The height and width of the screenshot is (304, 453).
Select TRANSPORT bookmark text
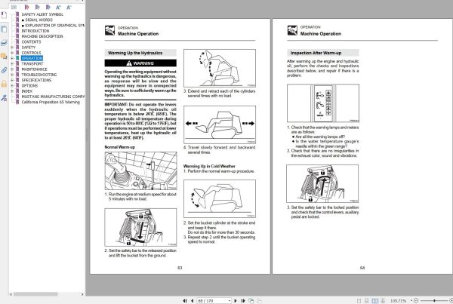[32, 64]
